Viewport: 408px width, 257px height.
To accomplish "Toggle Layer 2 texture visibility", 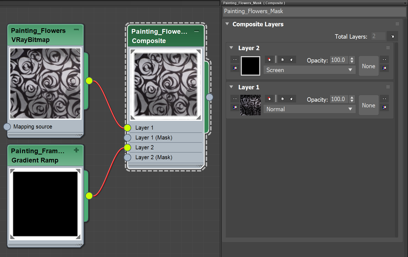I will 235,59.
